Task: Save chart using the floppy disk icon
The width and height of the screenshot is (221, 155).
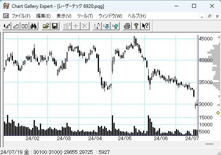Action: coord(55,26)
